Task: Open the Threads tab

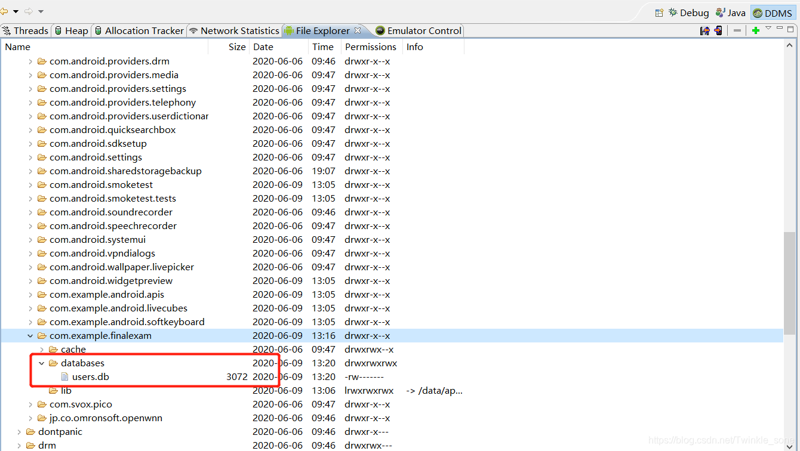Action: [26, 30]
